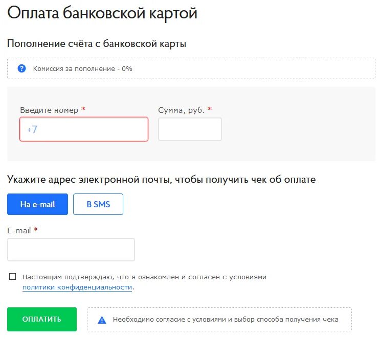The height and width of the screenshot is (339, 380).
Task: Click the red asterisk beside Сумма, руб.
Action: point(210,109)
